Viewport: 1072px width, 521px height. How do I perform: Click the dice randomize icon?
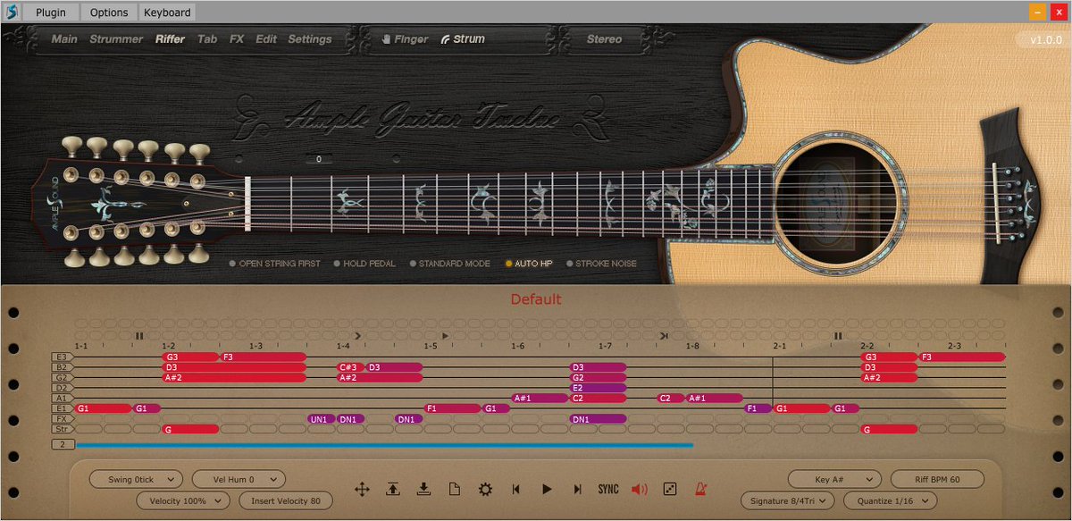[x=670, y=489]
